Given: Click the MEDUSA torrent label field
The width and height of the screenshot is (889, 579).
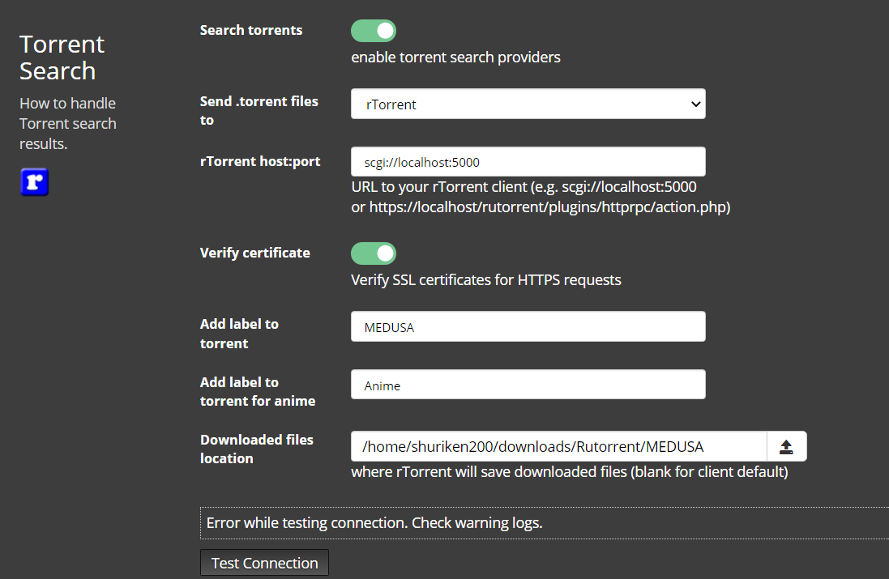Looking at the screenshot, I should click(528, 326).
